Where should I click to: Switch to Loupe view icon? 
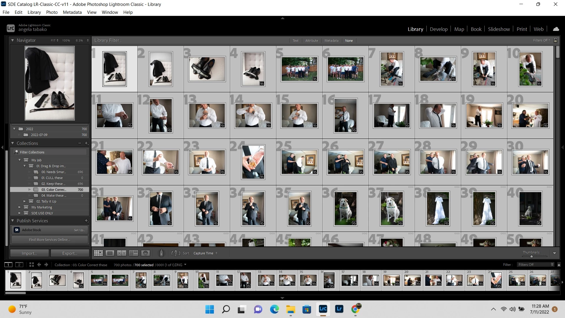pos(110,253)
